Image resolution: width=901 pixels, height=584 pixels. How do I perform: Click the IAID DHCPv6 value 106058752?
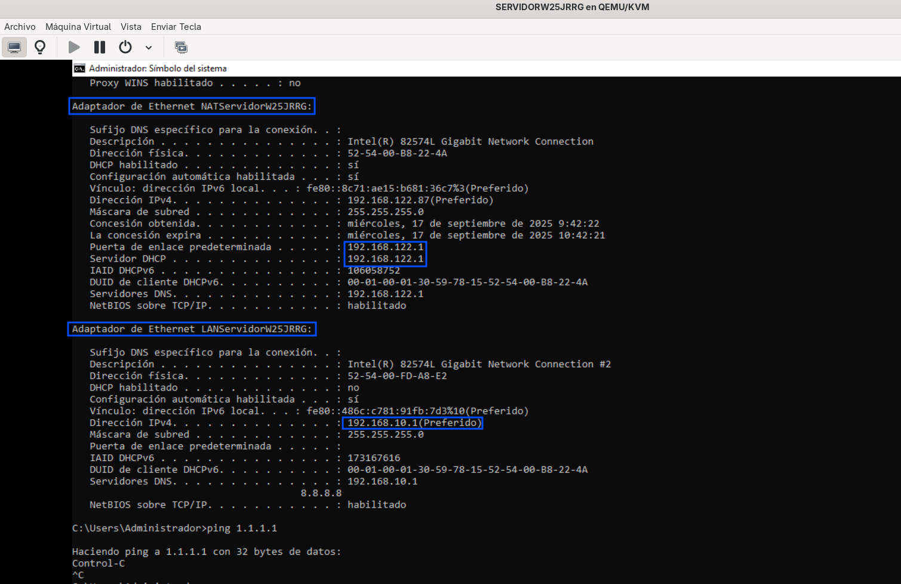(x=374, y=271)
